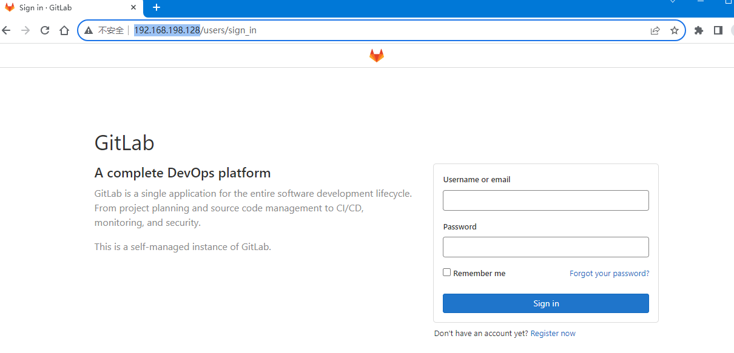Enable the Remember me checkbox
Viewport: 734px width, 353px height.
(447, 272)
